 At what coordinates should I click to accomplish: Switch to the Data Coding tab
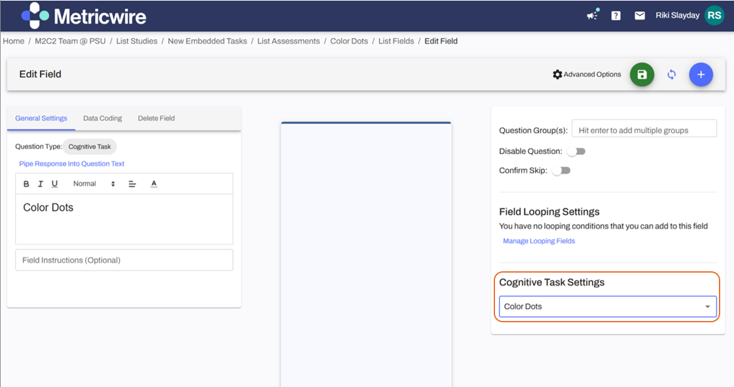point(102,118)
